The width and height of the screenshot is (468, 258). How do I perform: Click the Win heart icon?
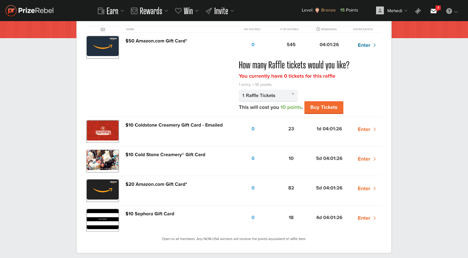click(x=178, y=11)
